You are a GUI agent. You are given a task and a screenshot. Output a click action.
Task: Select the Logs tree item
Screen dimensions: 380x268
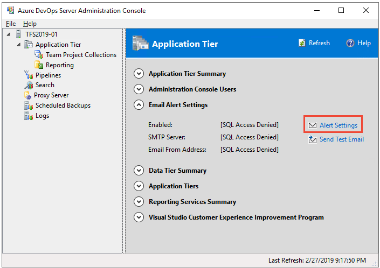[42, 116]
